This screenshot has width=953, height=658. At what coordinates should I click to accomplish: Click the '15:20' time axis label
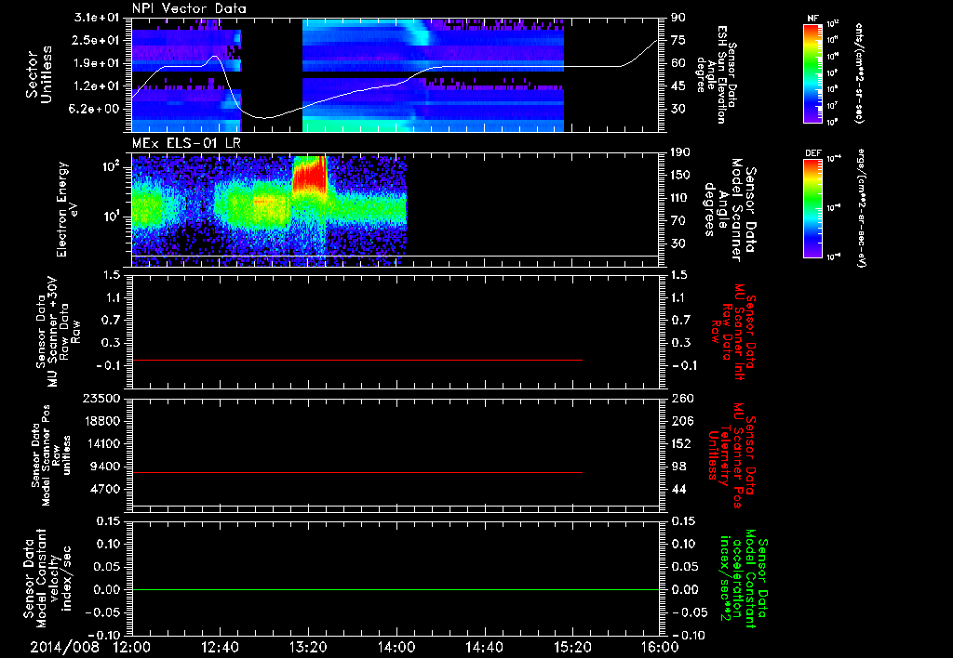[x=572, y=647]
